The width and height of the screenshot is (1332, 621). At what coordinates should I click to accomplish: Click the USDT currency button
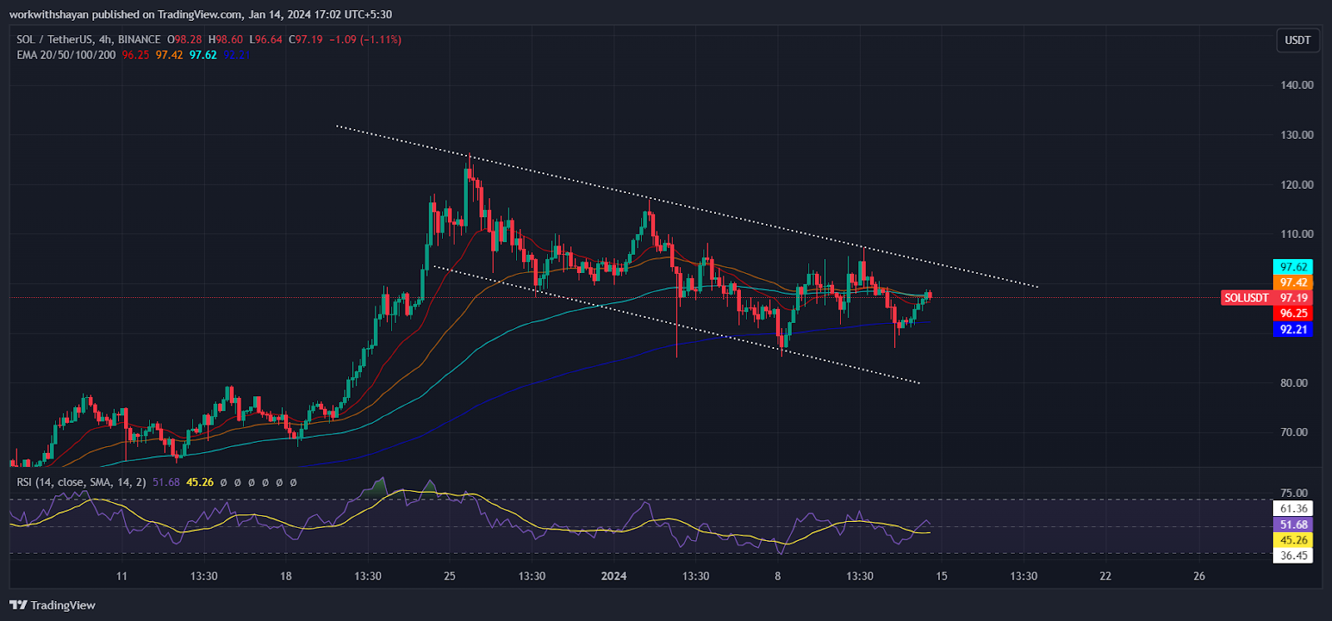(1297, 40)
